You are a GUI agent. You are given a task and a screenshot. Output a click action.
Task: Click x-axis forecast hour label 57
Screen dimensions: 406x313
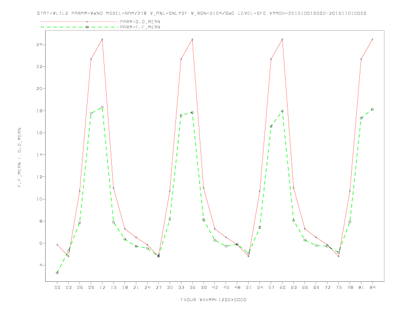(x=271, y=287)
